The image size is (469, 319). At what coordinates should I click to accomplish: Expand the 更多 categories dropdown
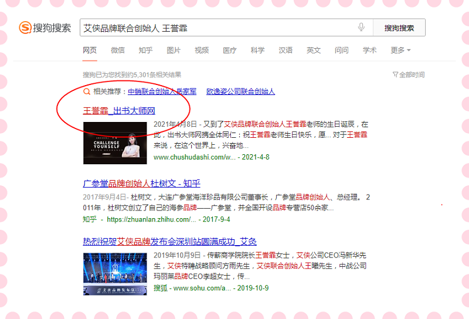(400, 50)
